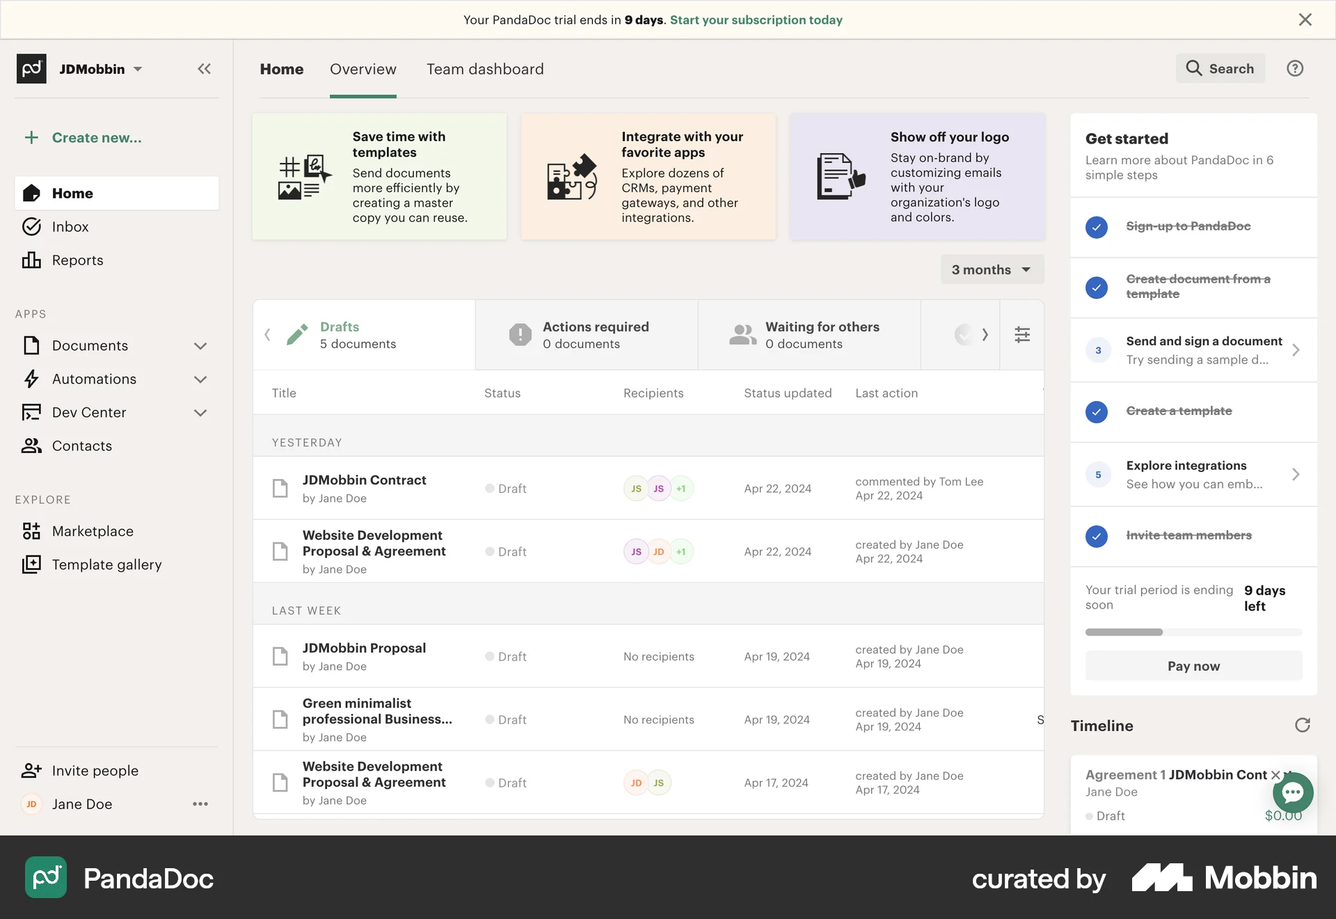The image size is (1336, 919).
Task: Switch to the Team dashboard tab
Action: pos(485,69)
